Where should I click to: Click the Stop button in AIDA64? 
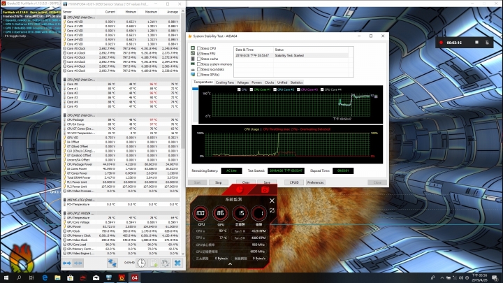218,182
